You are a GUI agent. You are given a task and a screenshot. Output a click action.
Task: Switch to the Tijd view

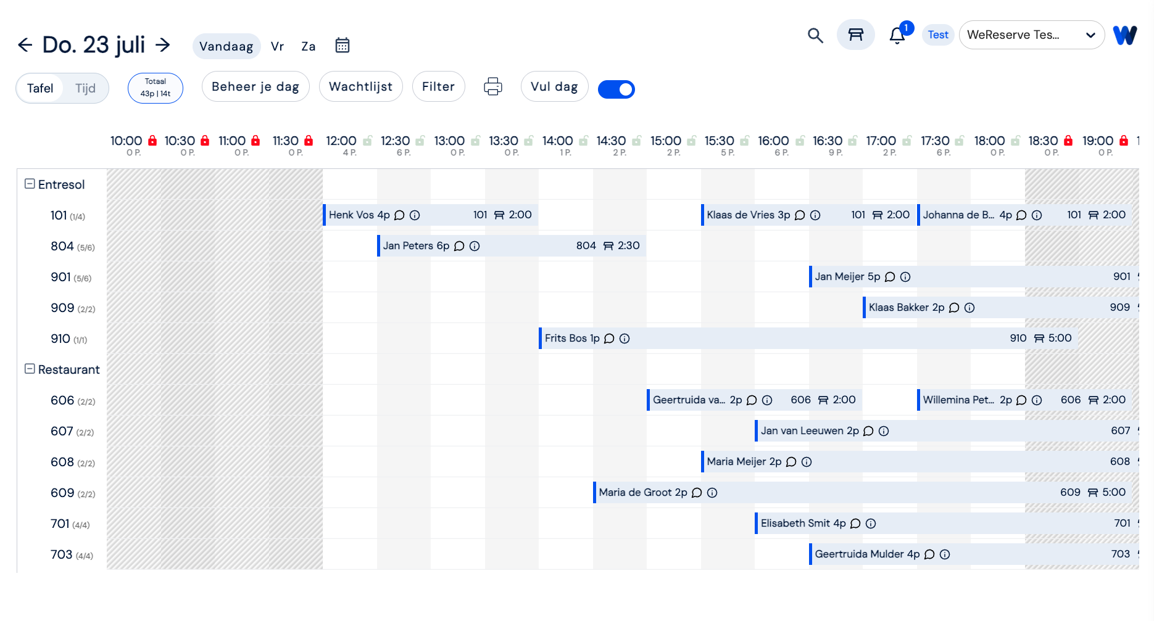point(85,88)
